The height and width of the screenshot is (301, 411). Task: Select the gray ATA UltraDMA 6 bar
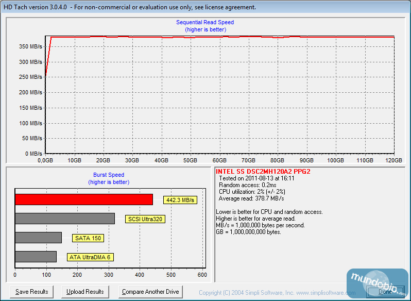pyautogui.click(x=36, y=257)
